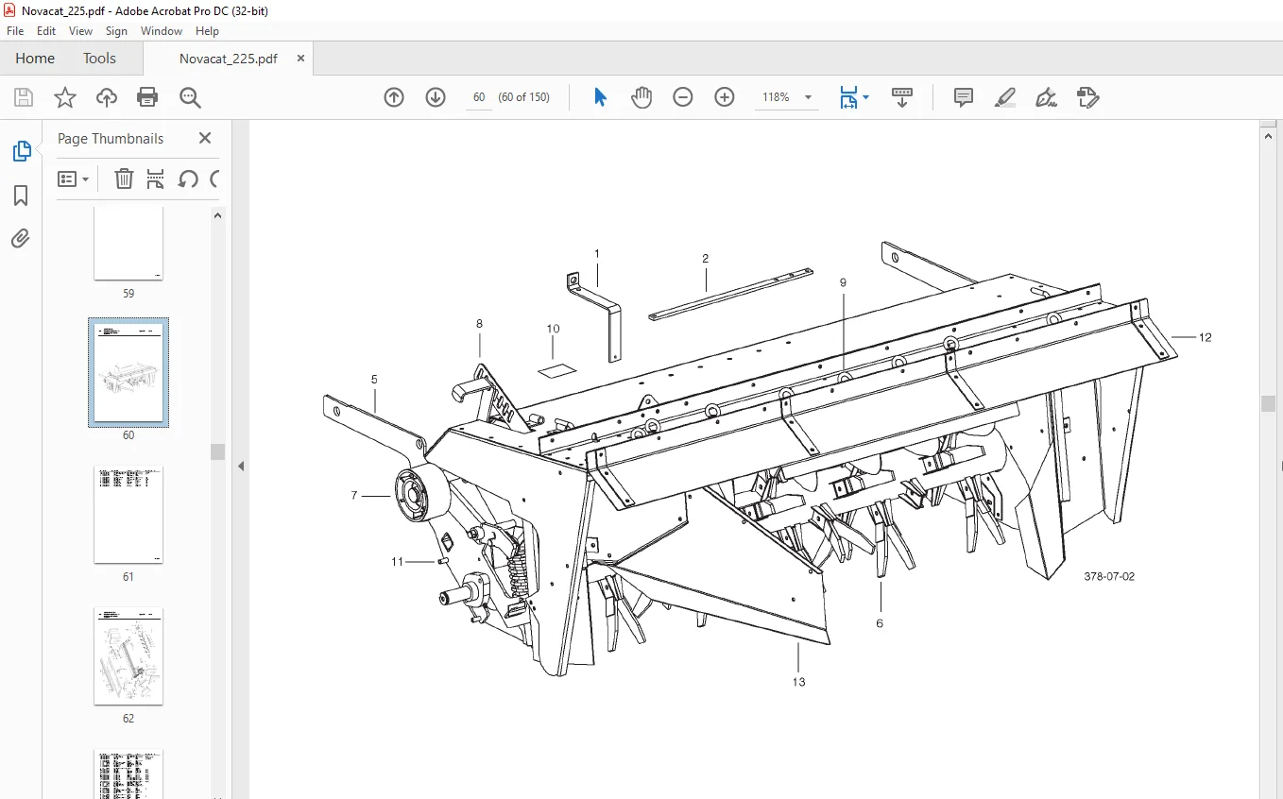Open the thumbnails options dropdown
1283x799 pixels.
[x=73, y=178]
